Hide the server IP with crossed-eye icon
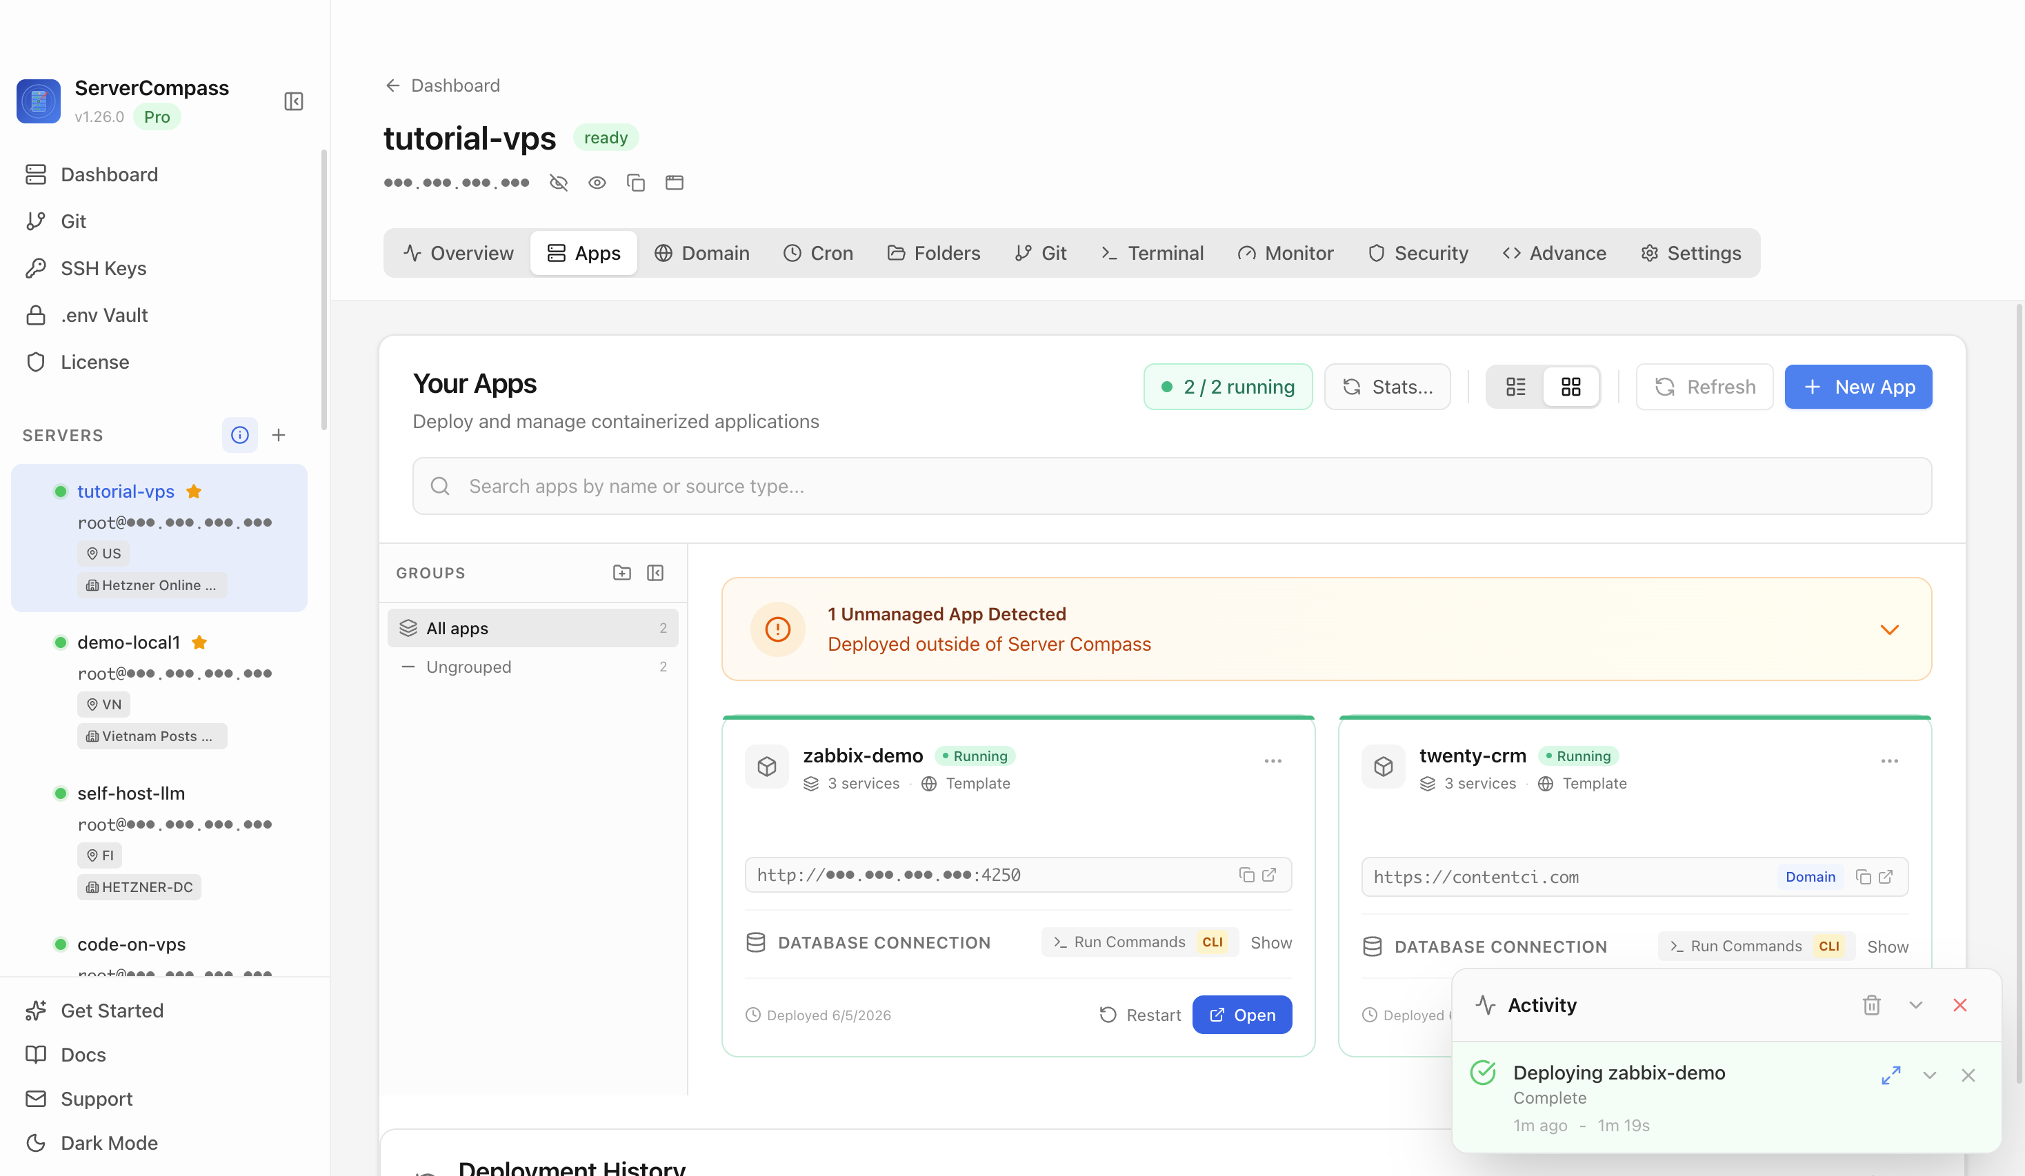Screen dimensions: 2025x1176 click(559, 183)
